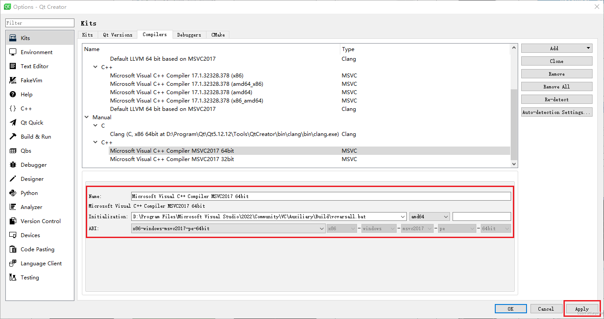Open Help settings category
This screenshot has height=319, width=604.
click(x=40, y=94)
